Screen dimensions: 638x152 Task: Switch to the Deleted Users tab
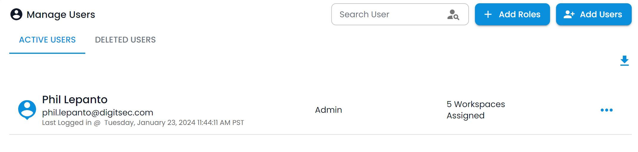[125, 40]
